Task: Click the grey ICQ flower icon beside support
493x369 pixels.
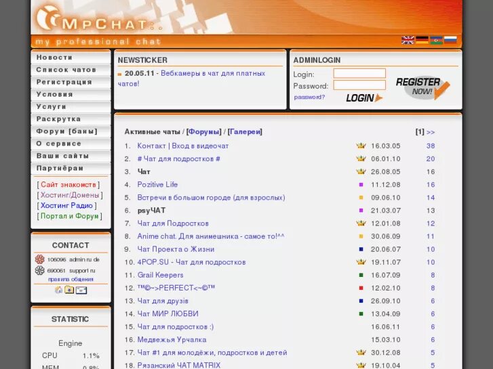Action: 39,270
